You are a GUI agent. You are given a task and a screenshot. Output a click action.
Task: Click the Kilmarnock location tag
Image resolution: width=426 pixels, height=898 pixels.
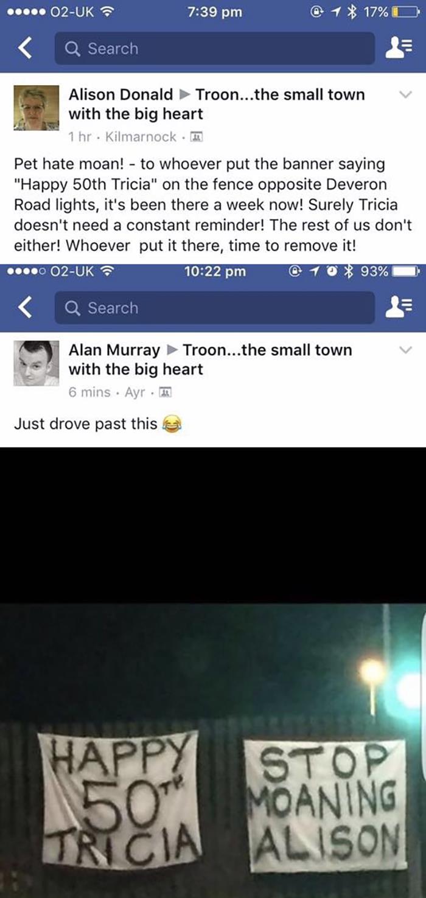click(x=141, y=137)
